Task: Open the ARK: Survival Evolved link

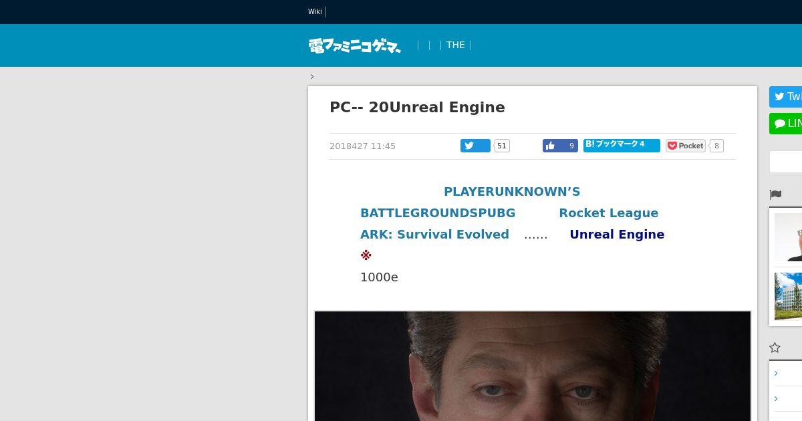Action: (434, 235)
